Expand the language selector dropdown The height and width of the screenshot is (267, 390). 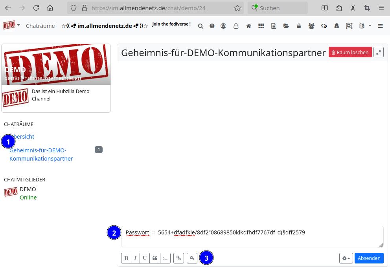365,26
